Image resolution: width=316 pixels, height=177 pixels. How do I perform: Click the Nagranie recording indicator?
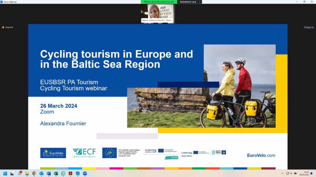[x=8, y=27]
